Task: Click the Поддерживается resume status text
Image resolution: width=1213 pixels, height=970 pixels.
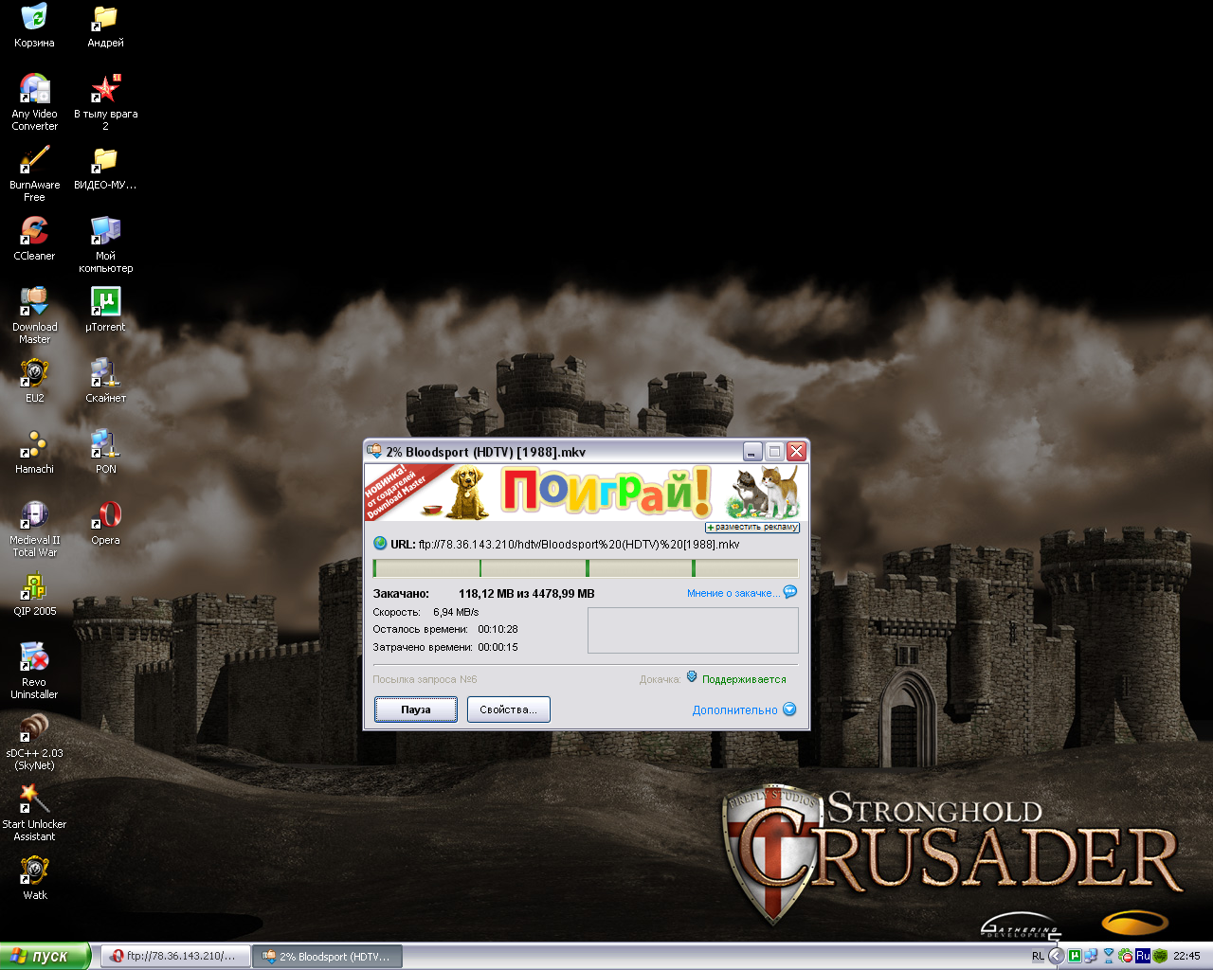Action: pyautogui.click(x=744, y=679)
